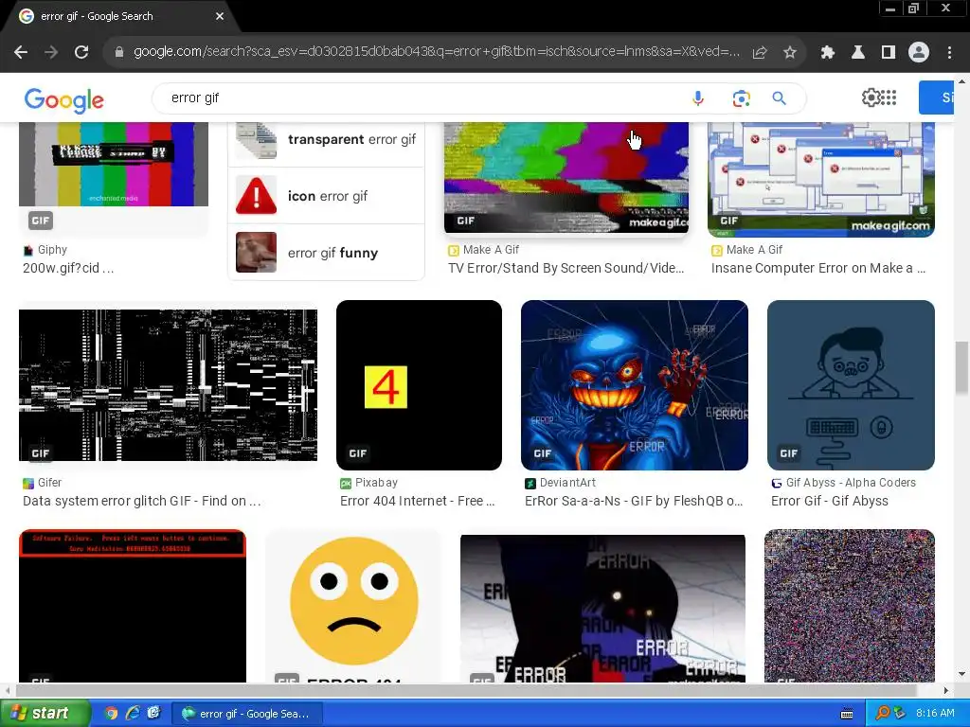Go back to the previous page

coord(21,53)
